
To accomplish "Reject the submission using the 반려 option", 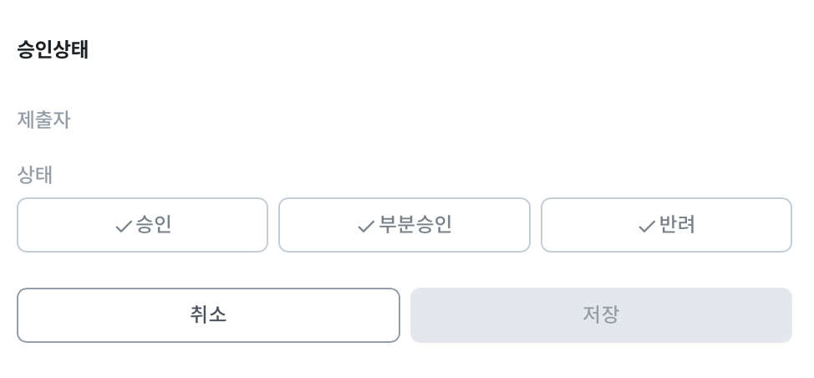I will 666,225.
